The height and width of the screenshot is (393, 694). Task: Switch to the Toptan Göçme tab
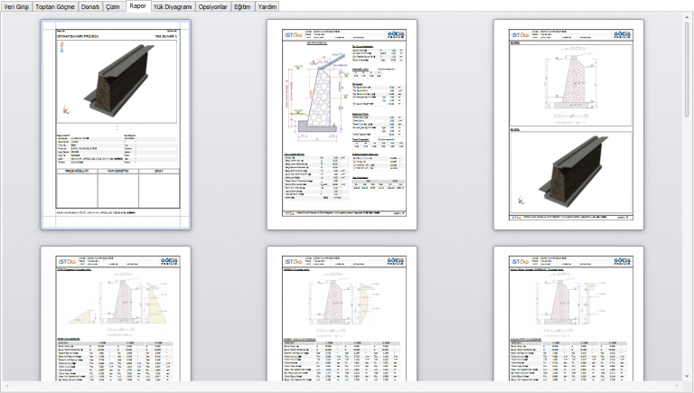[55, 6]
